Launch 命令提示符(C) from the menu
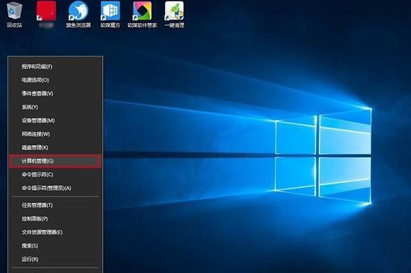 [55, 175]
